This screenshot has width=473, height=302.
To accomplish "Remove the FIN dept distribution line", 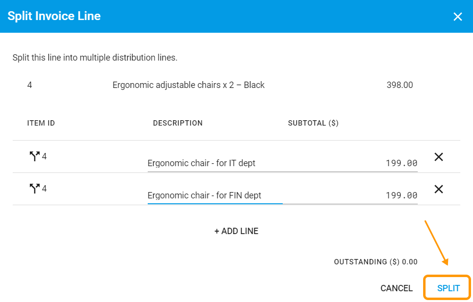I will click(439, 189).
